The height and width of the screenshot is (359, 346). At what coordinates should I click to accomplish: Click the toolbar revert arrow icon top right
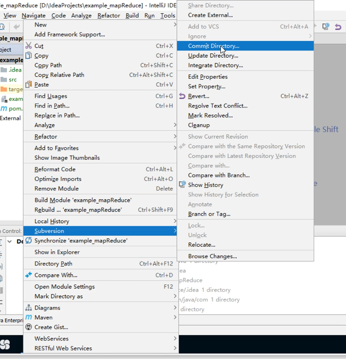(338, 27)
